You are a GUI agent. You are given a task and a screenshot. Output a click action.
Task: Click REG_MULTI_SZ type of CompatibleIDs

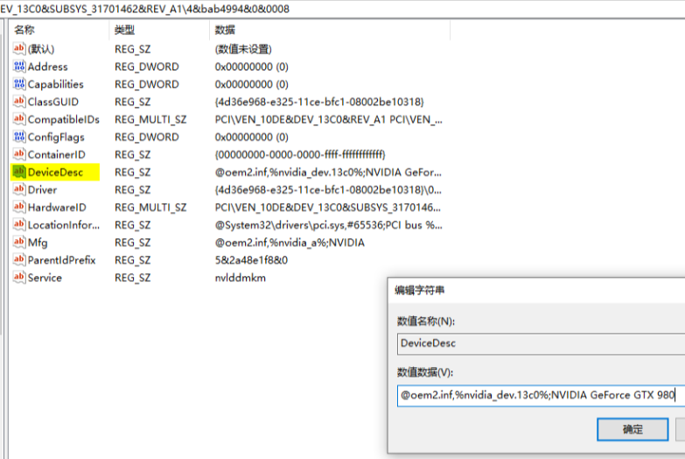[150, 119]
